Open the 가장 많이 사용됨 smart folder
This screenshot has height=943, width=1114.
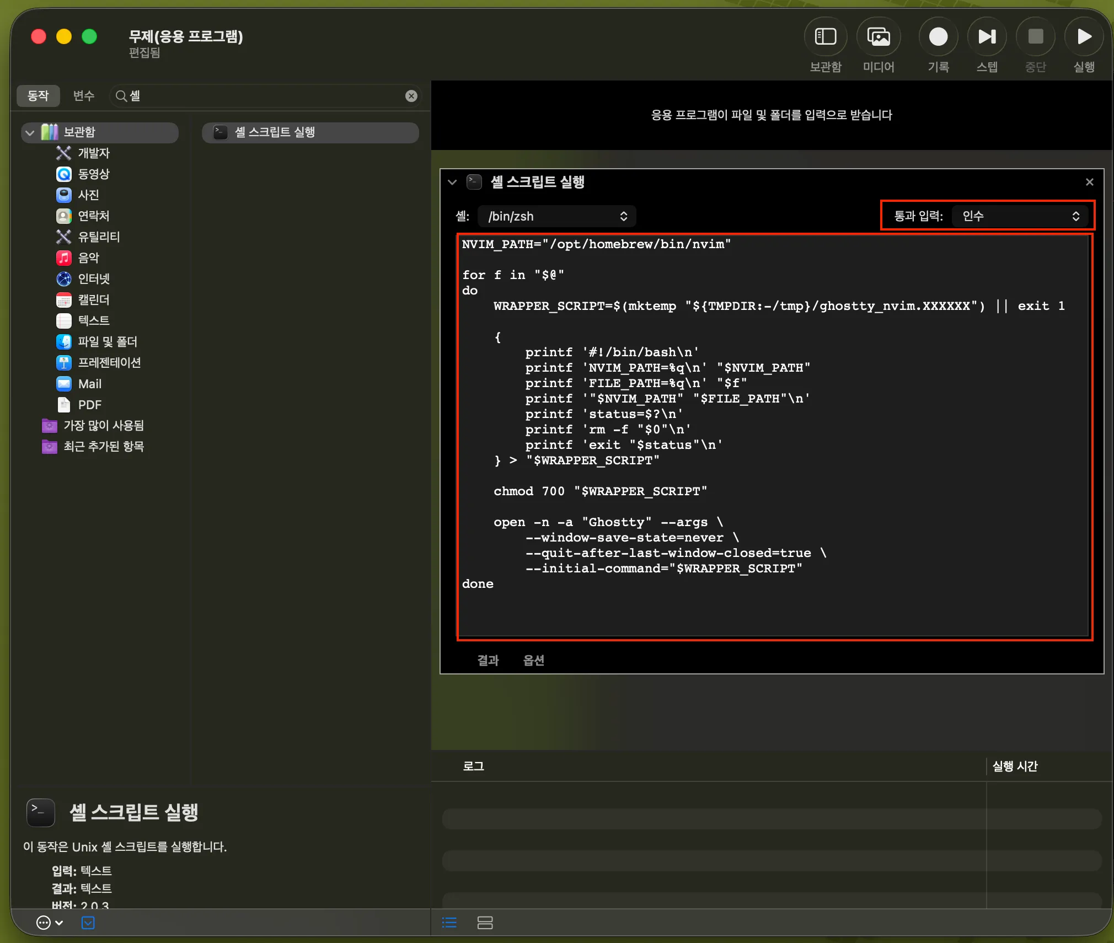pos(93,425)
